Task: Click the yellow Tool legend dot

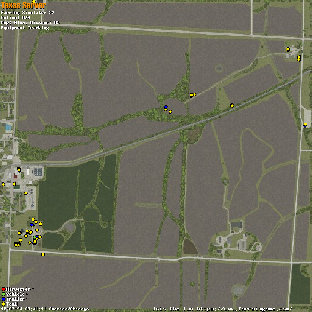Action: (3, 304)
